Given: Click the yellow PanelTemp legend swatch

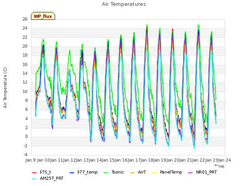Looking at the screenshot, I should tap(154, 173).
